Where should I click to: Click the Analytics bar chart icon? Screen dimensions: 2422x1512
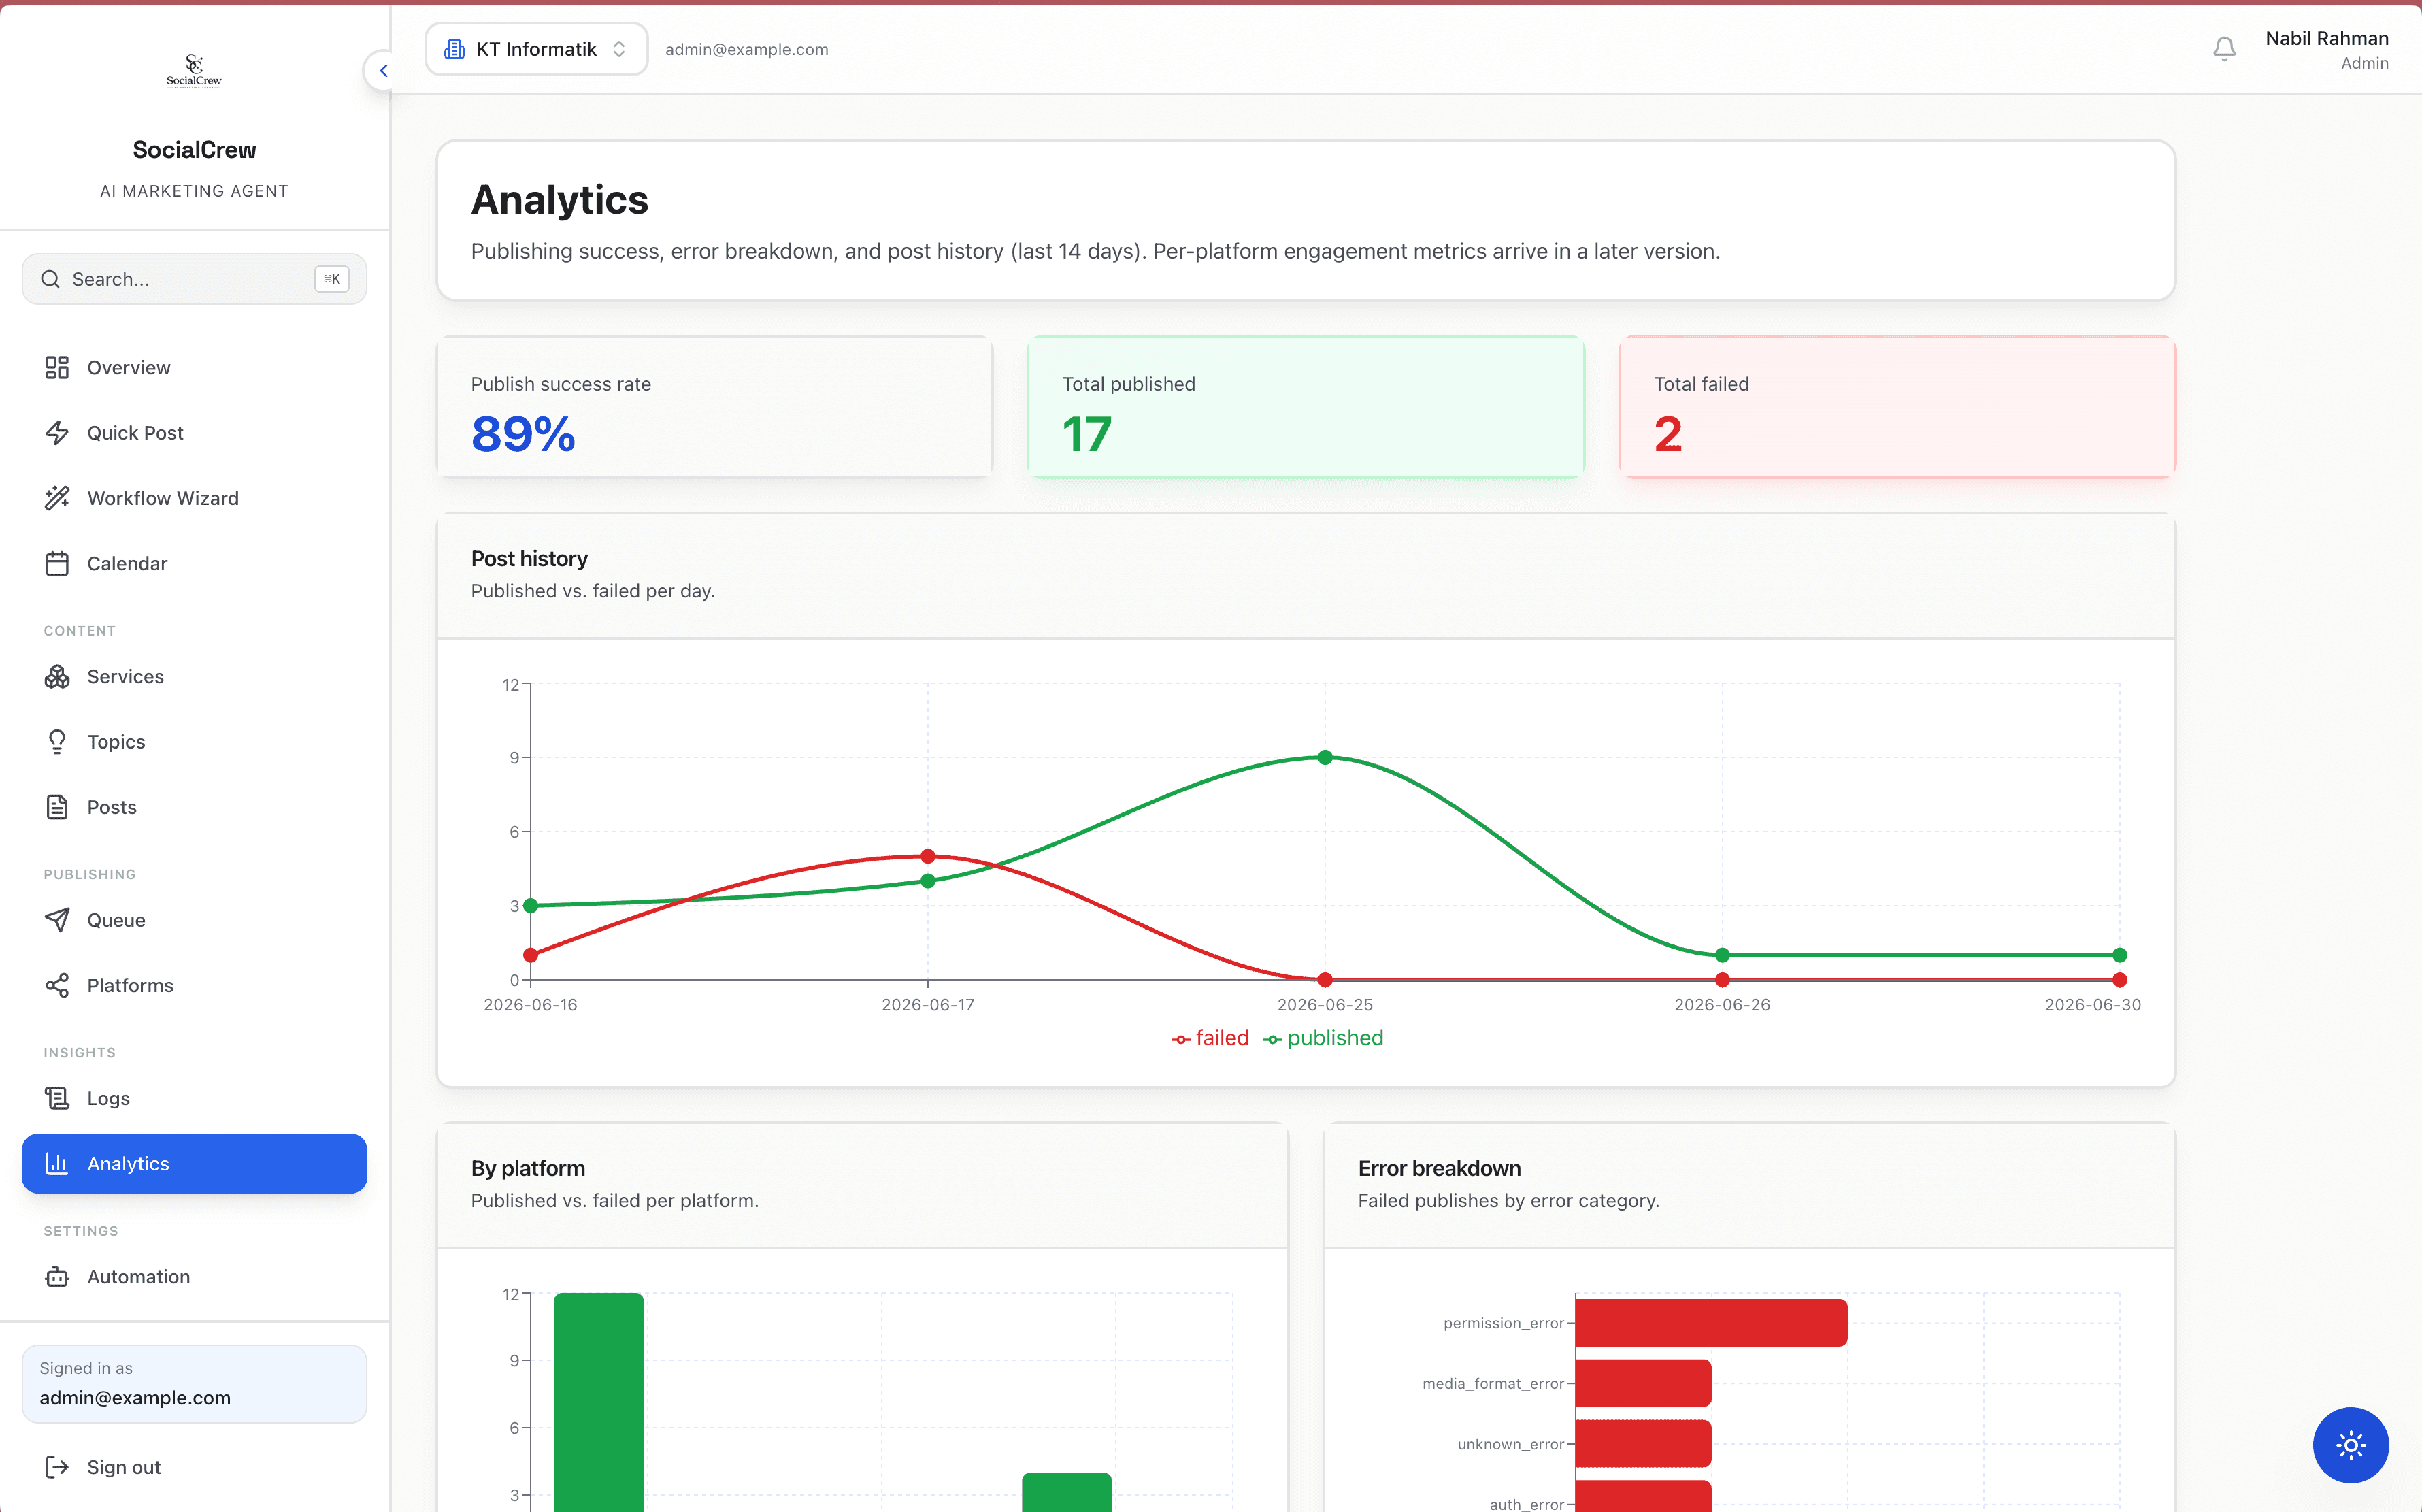click(x=57, y=1163)
